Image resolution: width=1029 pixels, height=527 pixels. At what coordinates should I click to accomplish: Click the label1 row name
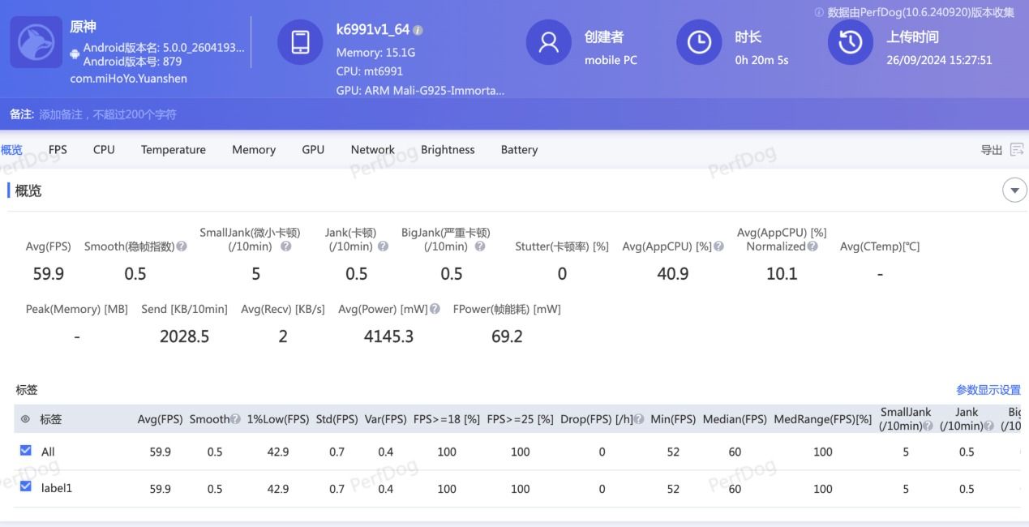pos(57,488)
